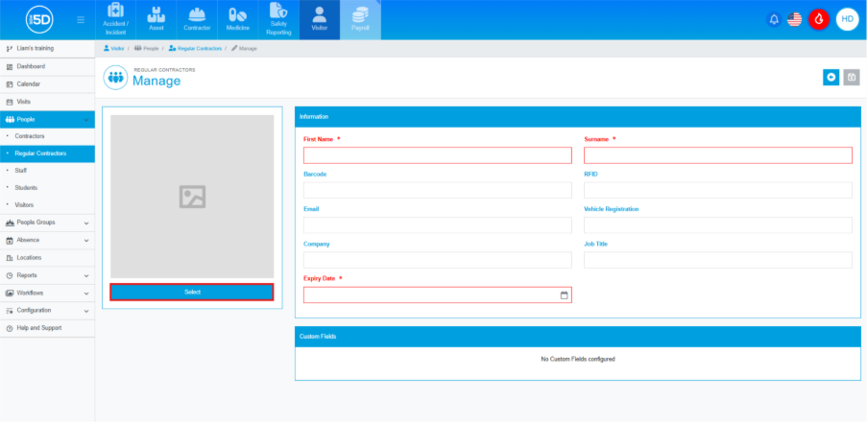Click the People breadcrumb link
The height and width of the screenshot is (423, 867).
coord(148,47)
